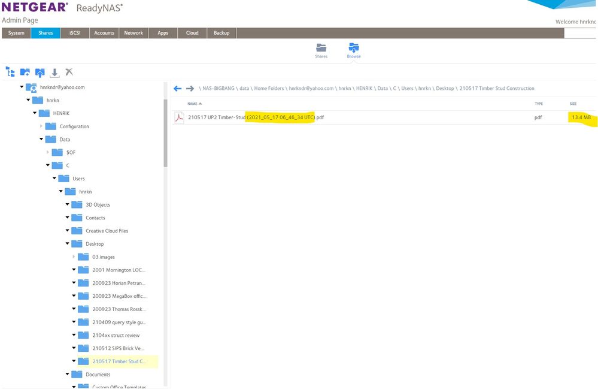The image size is (598, 389).
Task: Click the delete X icon
Action: 69,72
